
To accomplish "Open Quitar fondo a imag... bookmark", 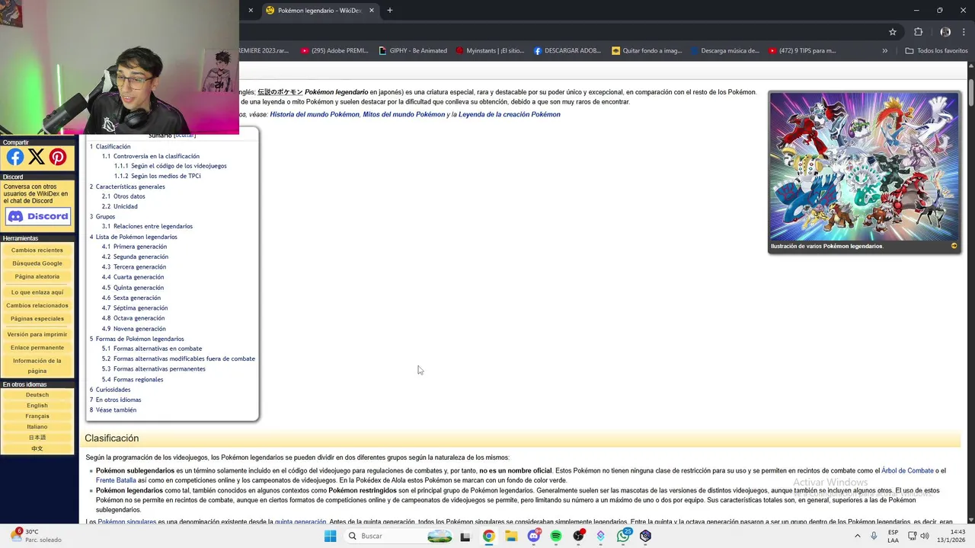I will 647,51.
